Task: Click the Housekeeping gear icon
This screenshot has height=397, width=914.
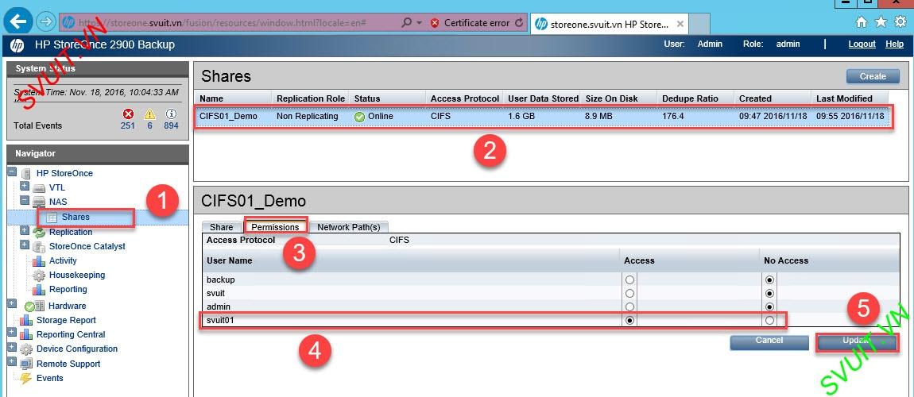Action: tap(39, 276)
